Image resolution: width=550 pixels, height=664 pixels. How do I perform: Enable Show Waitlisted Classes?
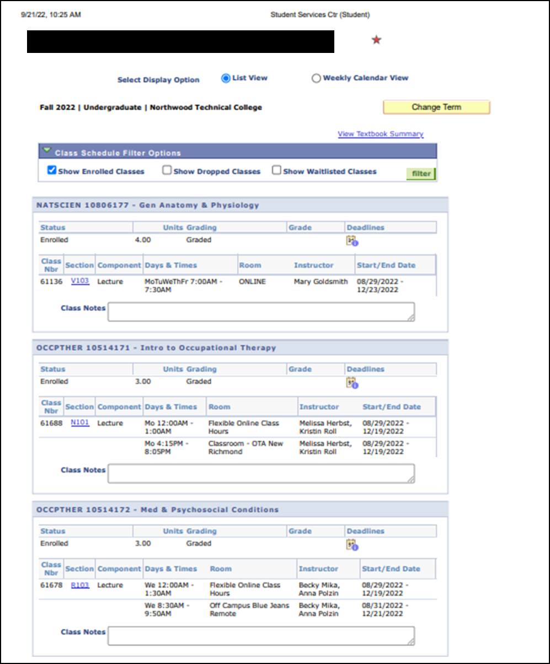pyautogui.click(x=276, y=170)
